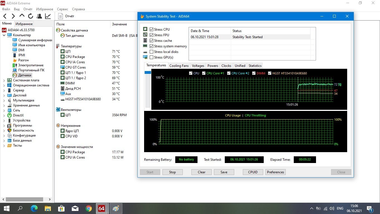This screenshot has width=380, height=214.
Task: Select the IPMI tree item
Action: click(x=19, y=55)
